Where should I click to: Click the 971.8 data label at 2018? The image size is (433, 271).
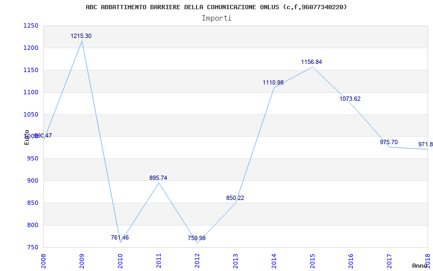(x=425, y=144)
